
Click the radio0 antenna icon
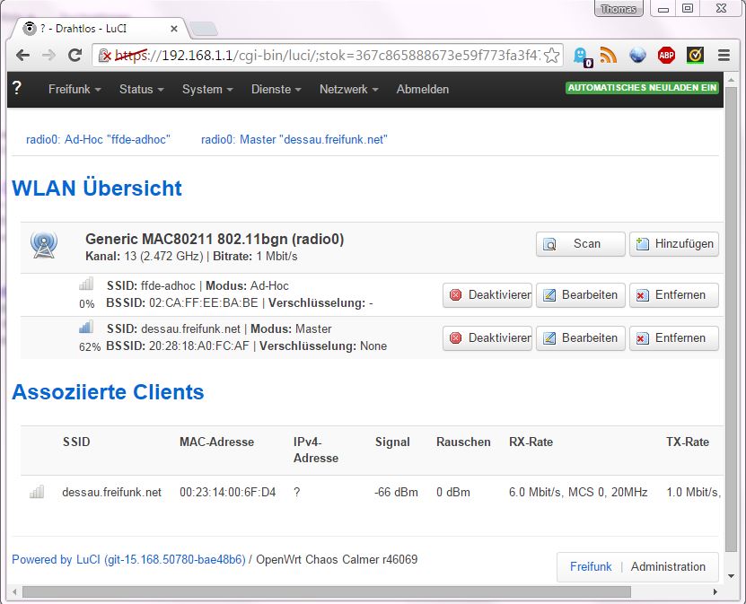click(44, 244)
